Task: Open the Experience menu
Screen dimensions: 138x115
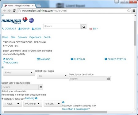Action: tap(35, 37)
